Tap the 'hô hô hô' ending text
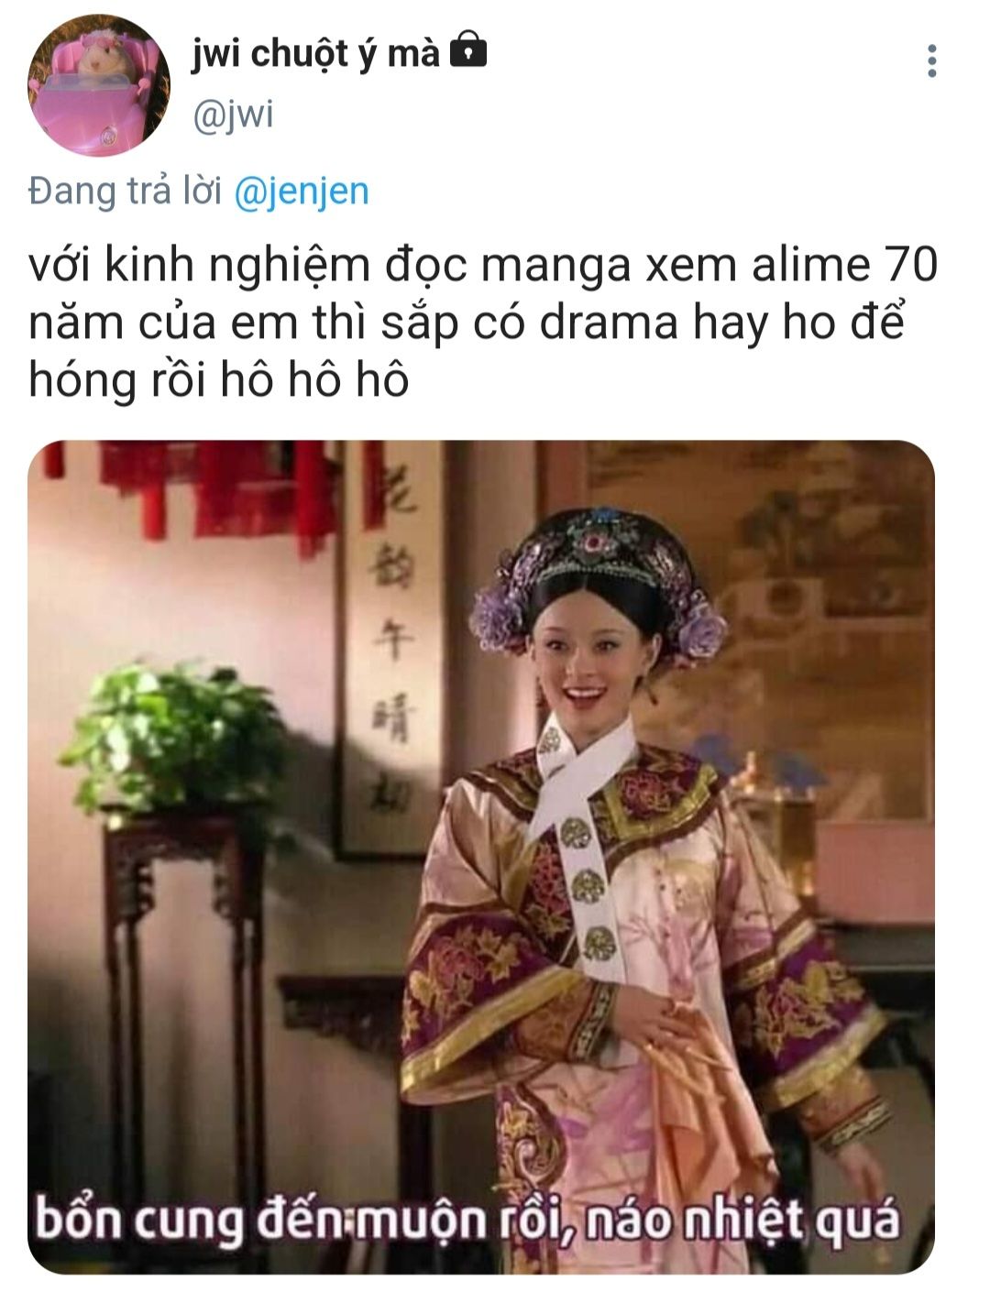 point(313,379)
